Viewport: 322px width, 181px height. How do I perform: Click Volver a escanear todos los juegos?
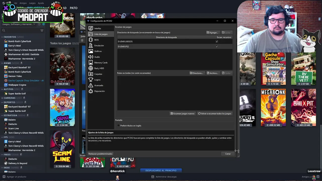pos(215,114)
